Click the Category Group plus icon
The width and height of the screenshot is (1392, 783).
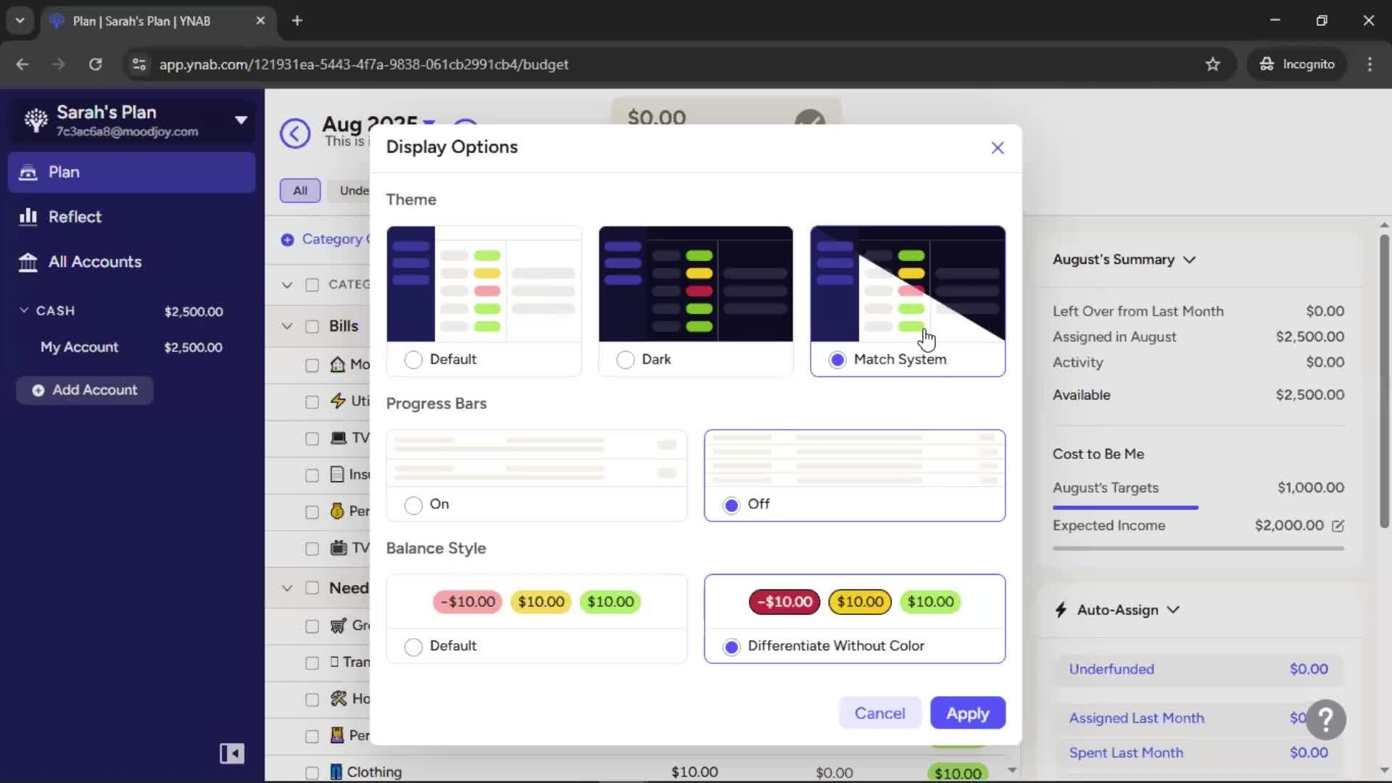pyautogui.click(x=287, y=240)
